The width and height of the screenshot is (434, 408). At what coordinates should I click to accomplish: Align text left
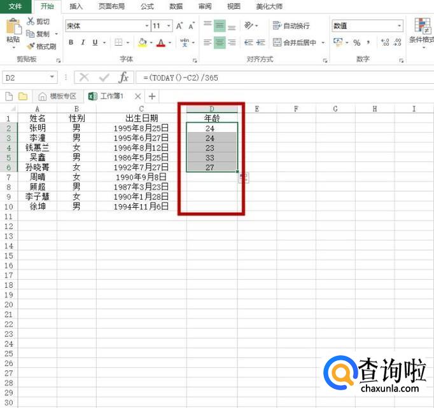(207, 43)
